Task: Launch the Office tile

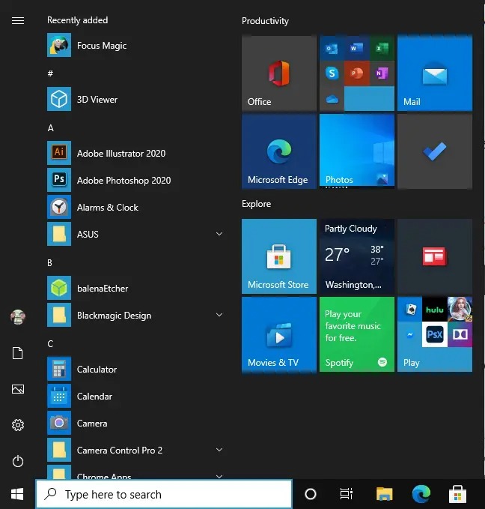Action: tap(278, 73)
